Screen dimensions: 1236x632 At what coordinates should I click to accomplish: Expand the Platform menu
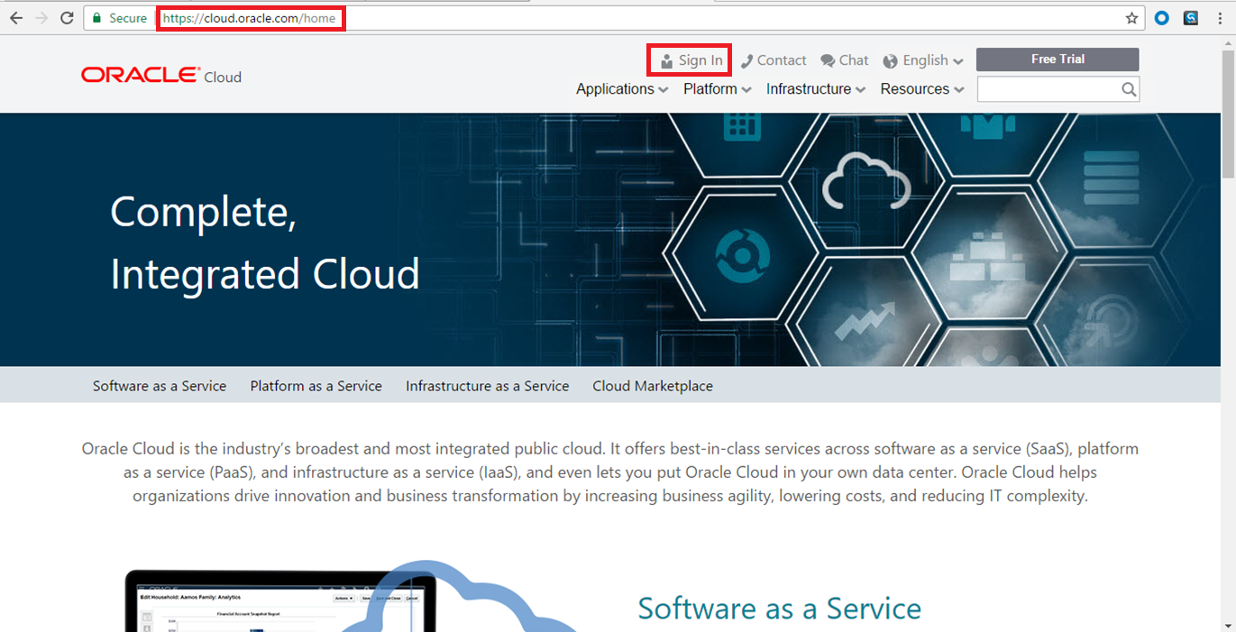[x=718, y=89]
